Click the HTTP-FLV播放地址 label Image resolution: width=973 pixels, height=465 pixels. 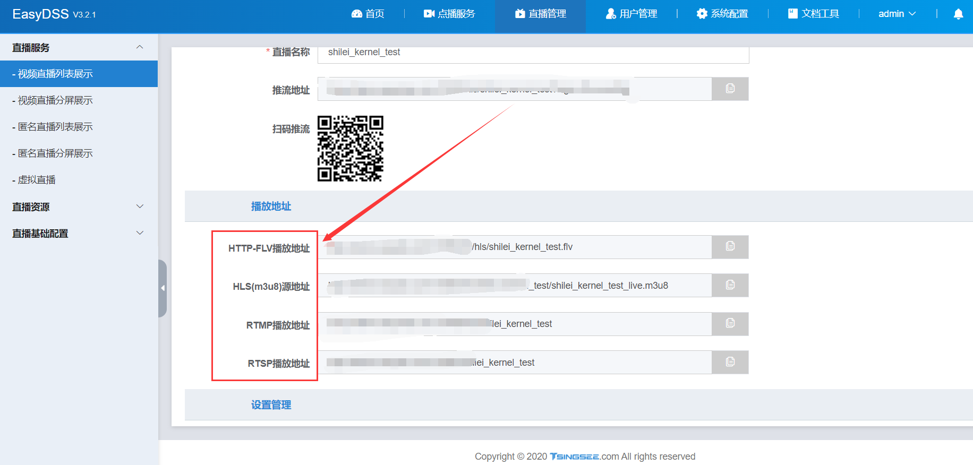(x=269, y=248)
